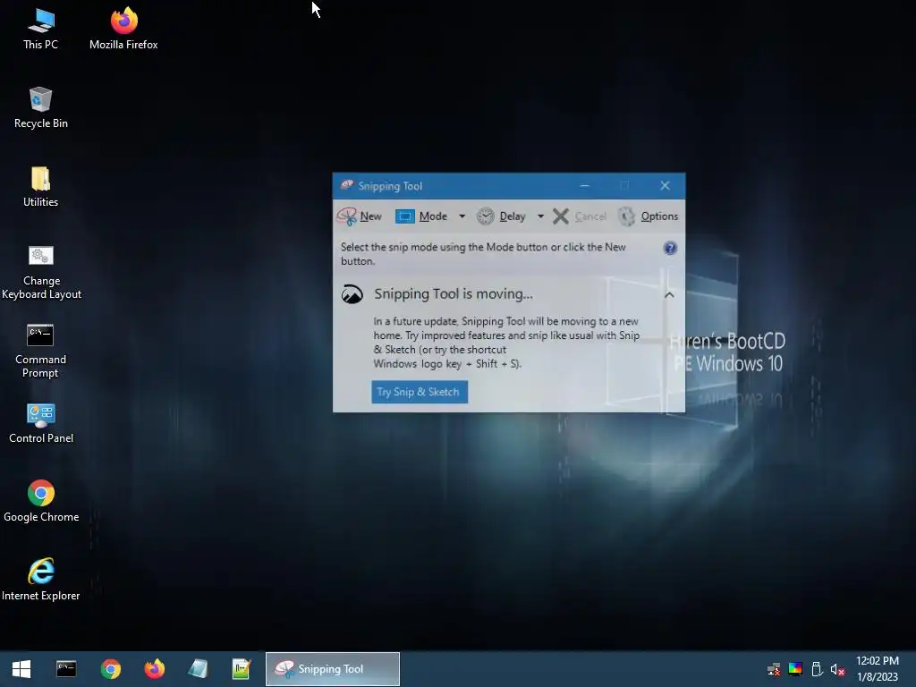Screen dimensions: 916x687
Task: Select Command Prompt desktop icon
Action: click(41, 351)
